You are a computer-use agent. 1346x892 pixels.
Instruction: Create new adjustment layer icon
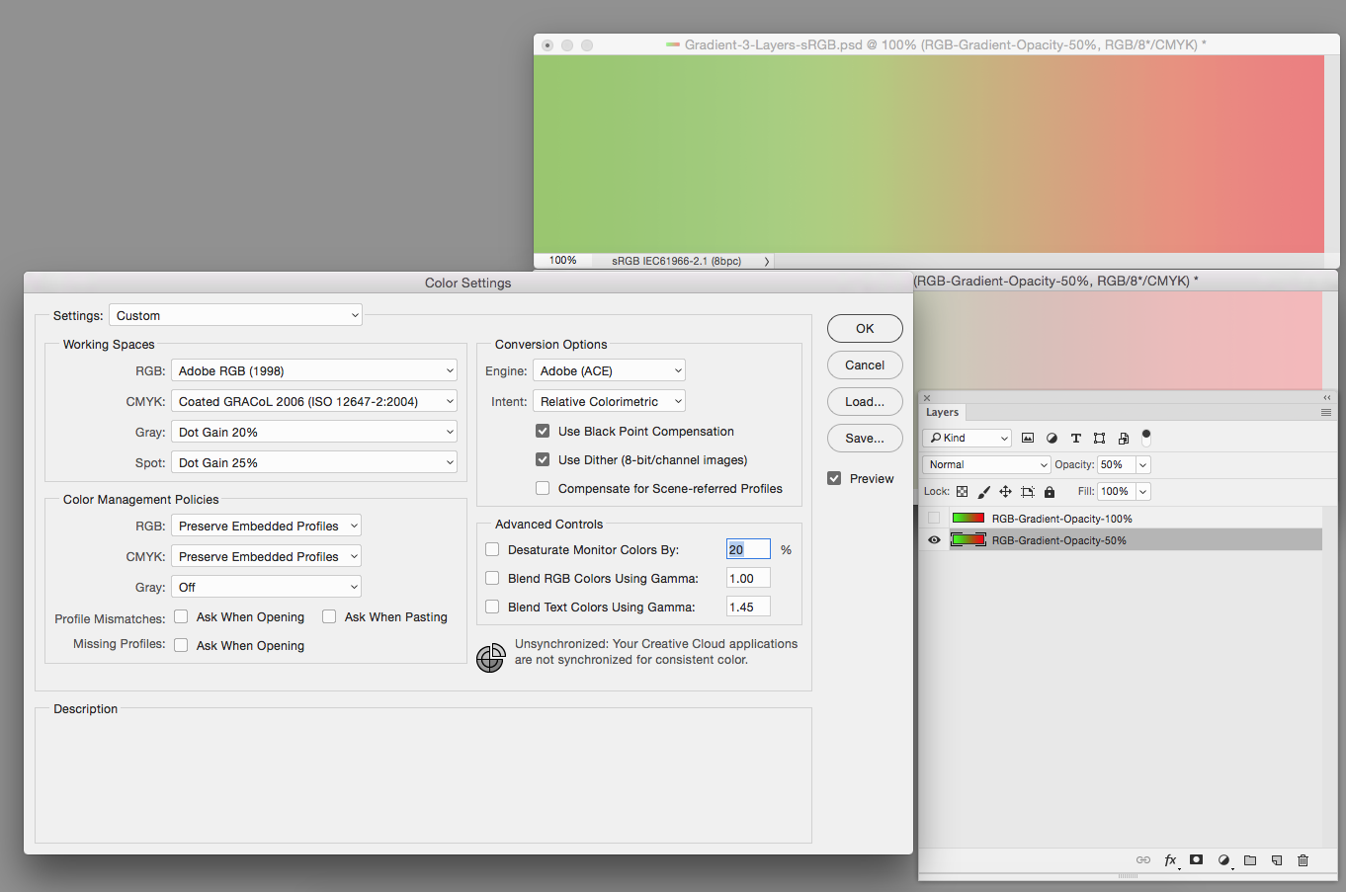pyautogui.click(x=1223, y=860)
